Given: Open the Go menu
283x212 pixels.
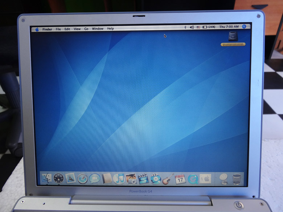Looking at the screenshot, I should (x=86, y=29).
